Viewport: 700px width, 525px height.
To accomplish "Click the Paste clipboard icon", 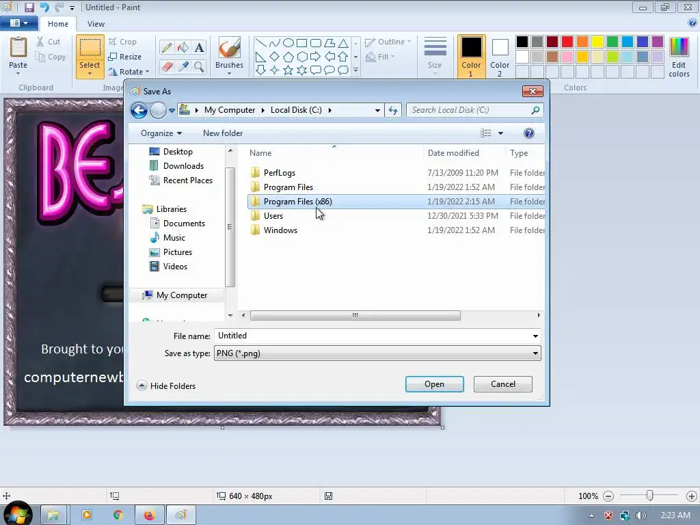I will point(18,47).
